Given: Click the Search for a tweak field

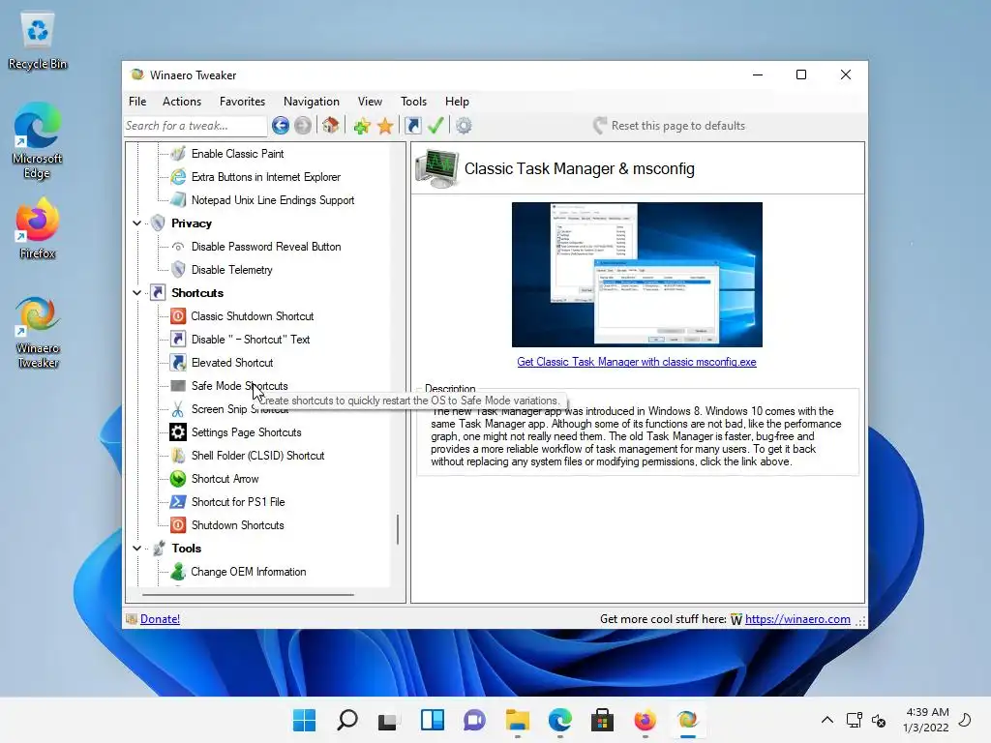Looking at the screenshot, I should [x=195, y=126].
